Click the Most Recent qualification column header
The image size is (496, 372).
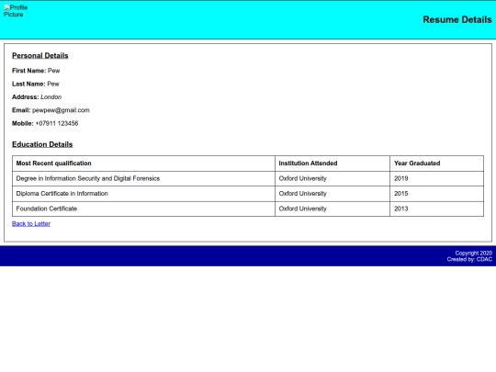tap(143, 163)
